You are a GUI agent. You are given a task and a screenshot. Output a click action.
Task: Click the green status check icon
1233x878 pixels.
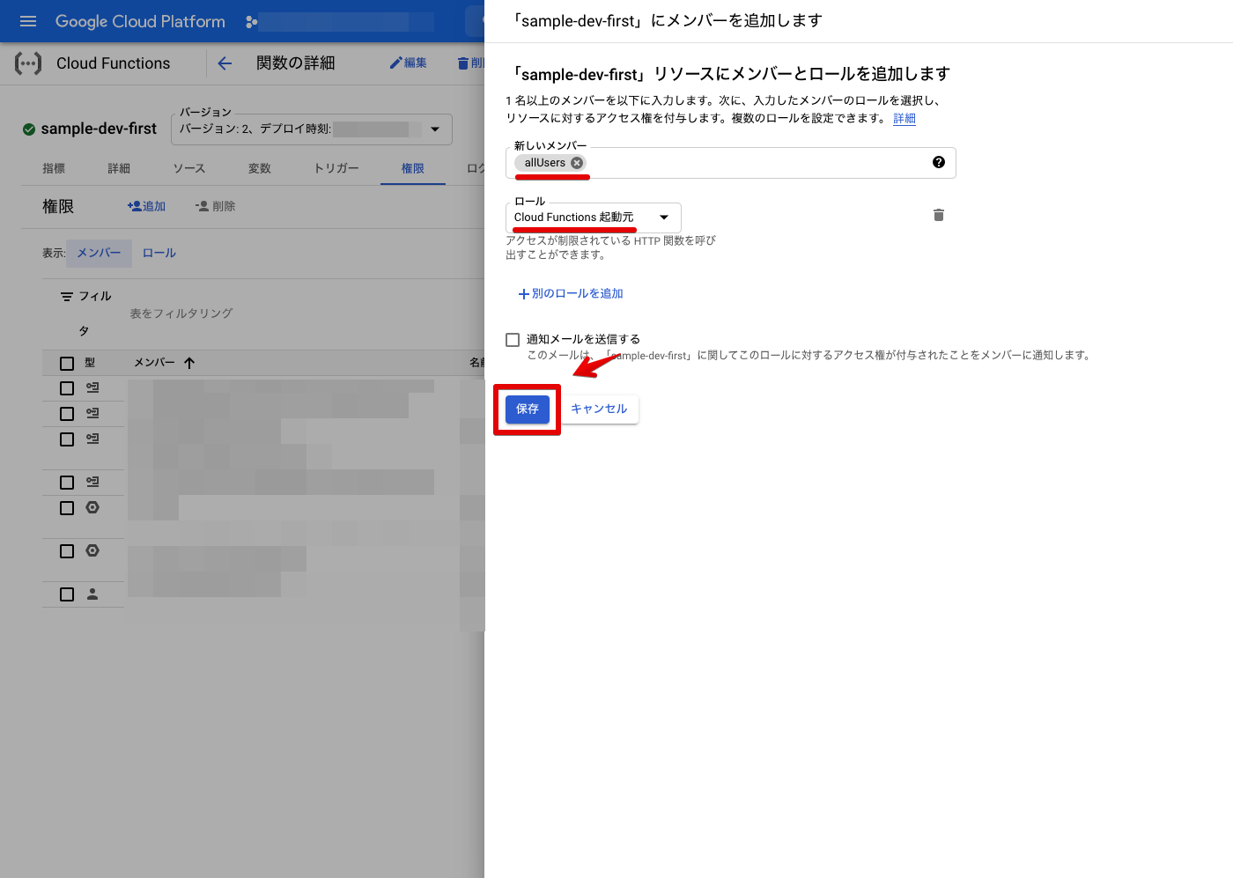[x=29, y=129]
